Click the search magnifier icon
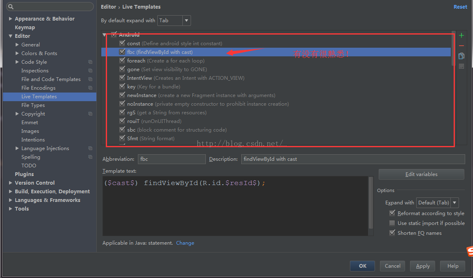Screen dimensions: 473x278 coord(11,6)
